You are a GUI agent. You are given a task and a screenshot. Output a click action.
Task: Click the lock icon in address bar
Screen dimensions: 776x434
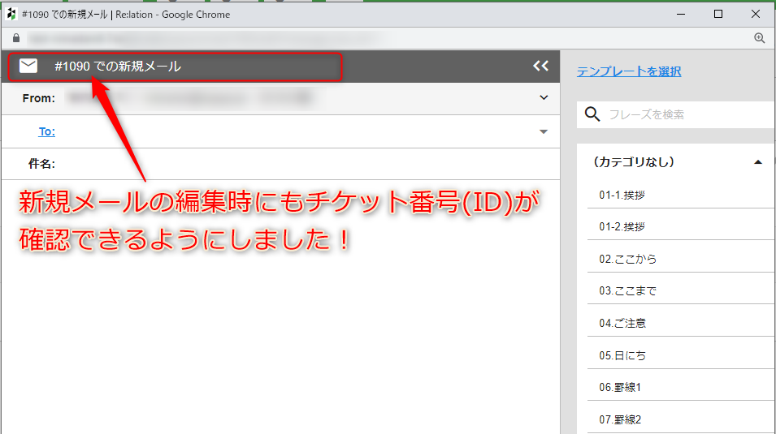(x=15, y=38)
